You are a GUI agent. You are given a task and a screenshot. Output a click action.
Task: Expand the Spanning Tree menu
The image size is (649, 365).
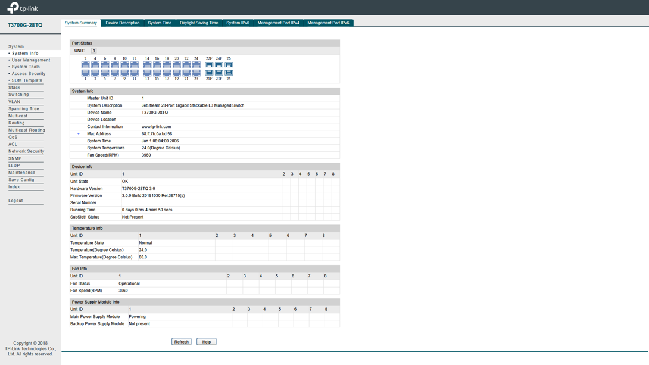click(24, 109)
